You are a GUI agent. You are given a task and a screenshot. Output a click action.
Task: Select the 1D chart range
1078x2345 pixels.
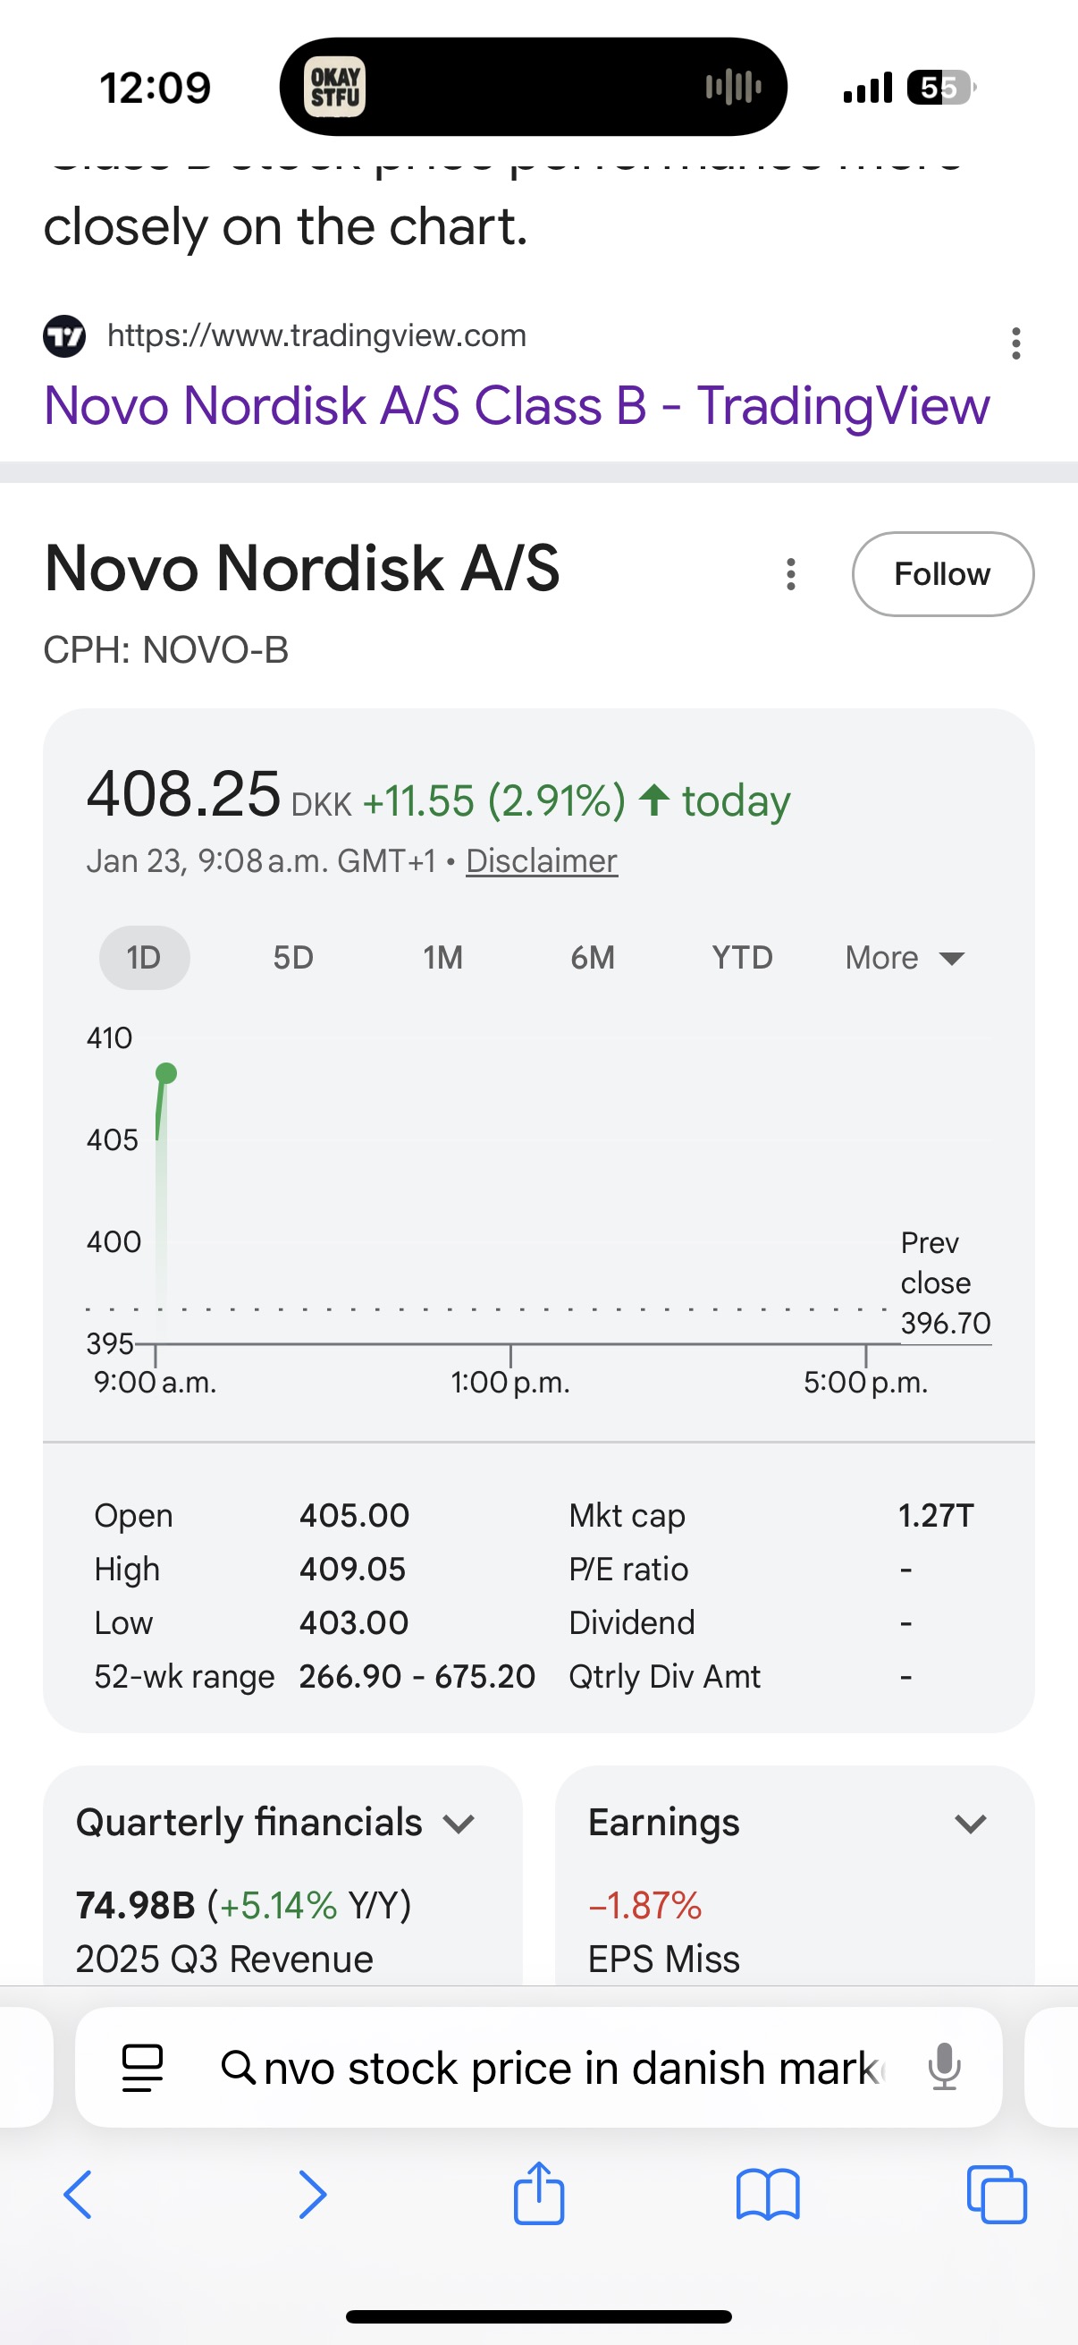pos(144,958)
